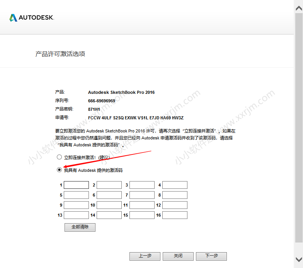The image size is (303, 268).
Task: Proceed with the 下一步 button
Action: tap(211, 256)
